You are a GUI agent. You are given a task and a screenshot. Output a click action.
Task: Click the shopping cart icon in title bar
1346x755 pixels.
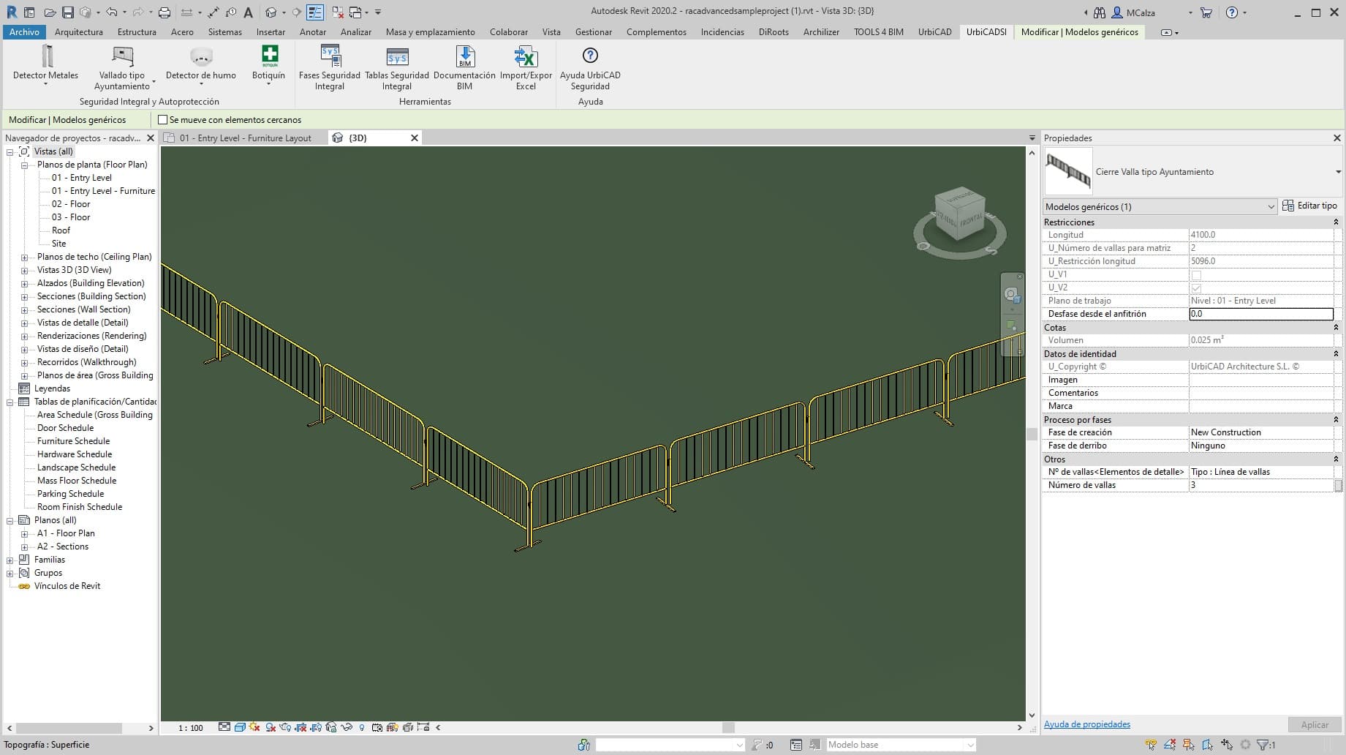(x=1206, y=12)
